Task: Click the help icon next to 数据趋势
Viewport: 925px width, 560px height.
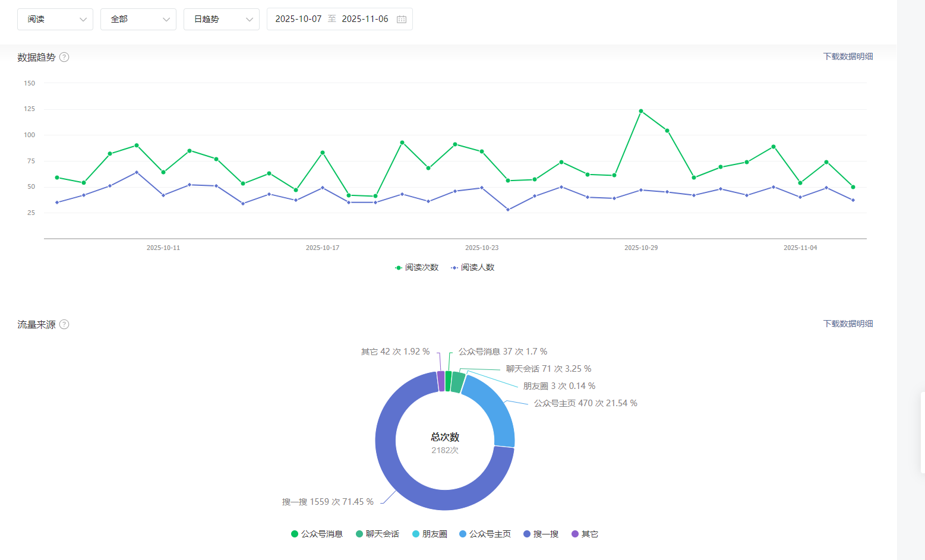Action: 64,57
